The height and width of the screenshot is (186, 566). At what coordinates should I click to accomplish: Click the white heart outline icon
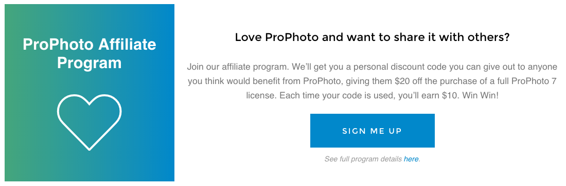[89, 122]
